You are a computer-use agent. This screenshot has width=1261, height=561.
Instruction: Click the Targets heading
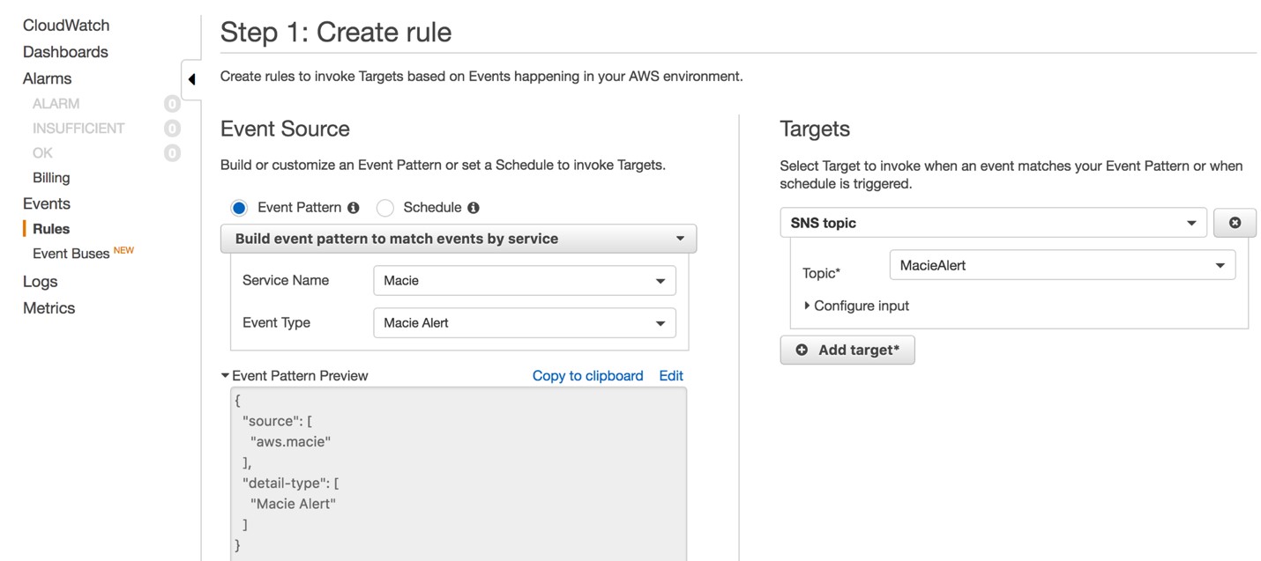coord(815,129)
